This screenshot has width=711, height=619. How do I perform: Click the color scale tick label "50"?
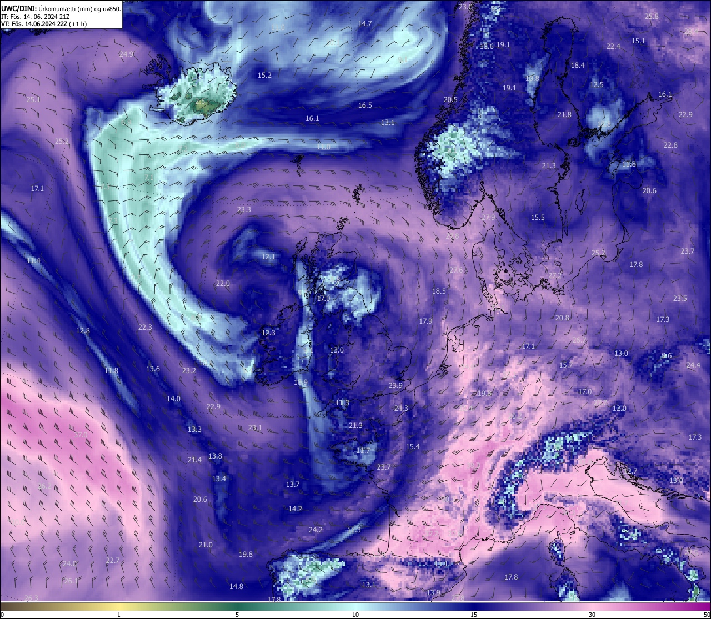click(706, 615)
